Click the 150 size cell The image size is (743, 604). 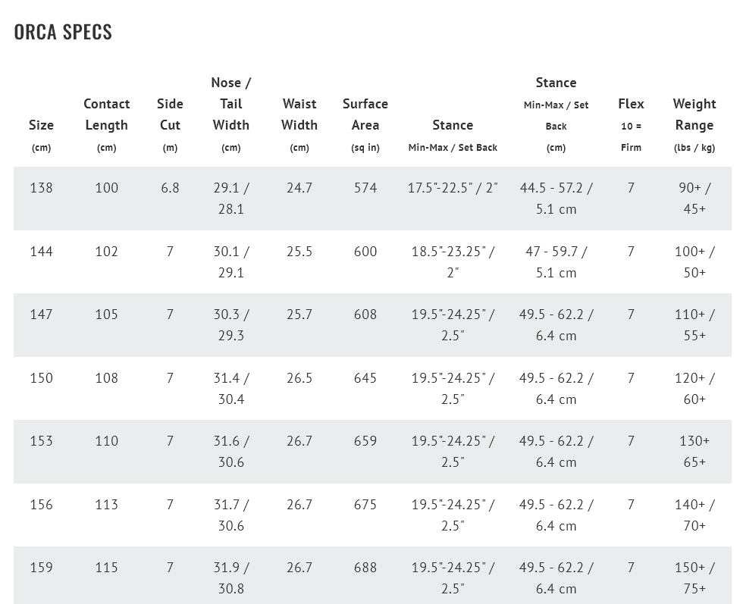(x=41, y=377)
